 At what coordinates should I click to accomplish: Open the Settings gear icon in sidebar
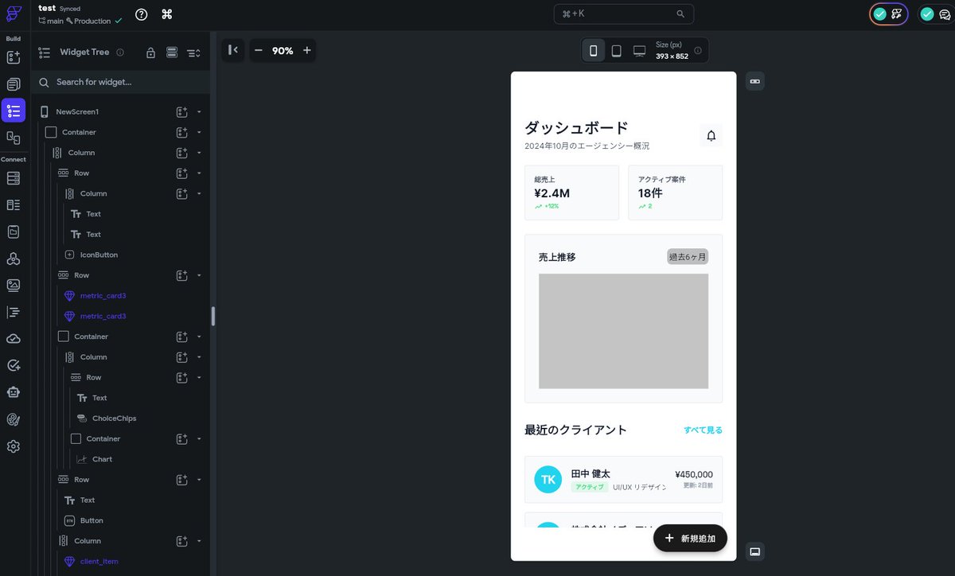(13, 446)
